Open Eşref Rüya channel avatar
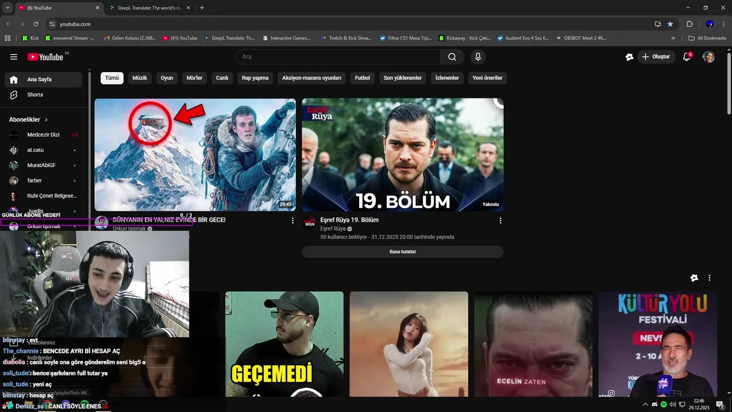This screenshot has width=732, height=412. click(x=309, y=223)
